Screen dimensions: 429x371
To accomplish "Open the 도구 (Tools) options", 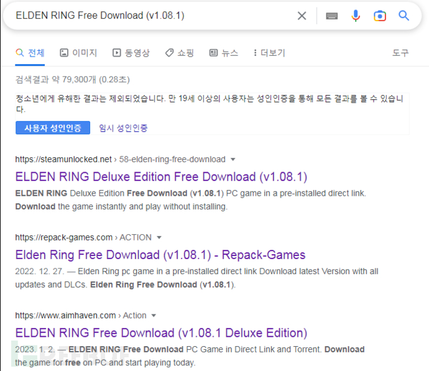I will click(400, 53).
